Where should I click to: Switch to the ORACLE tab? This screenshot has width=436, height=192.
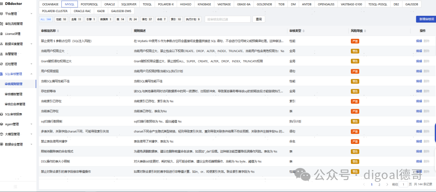point(109,4)
